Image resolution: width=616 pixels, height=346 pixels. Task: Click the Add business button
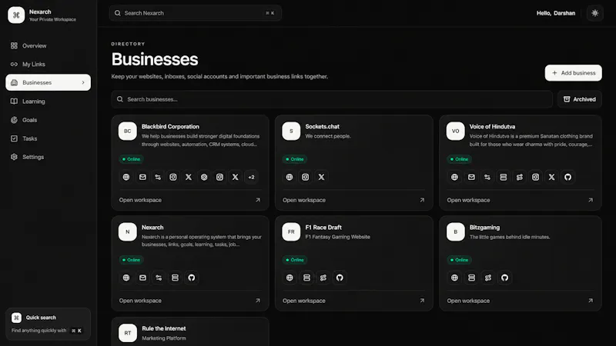573,73
